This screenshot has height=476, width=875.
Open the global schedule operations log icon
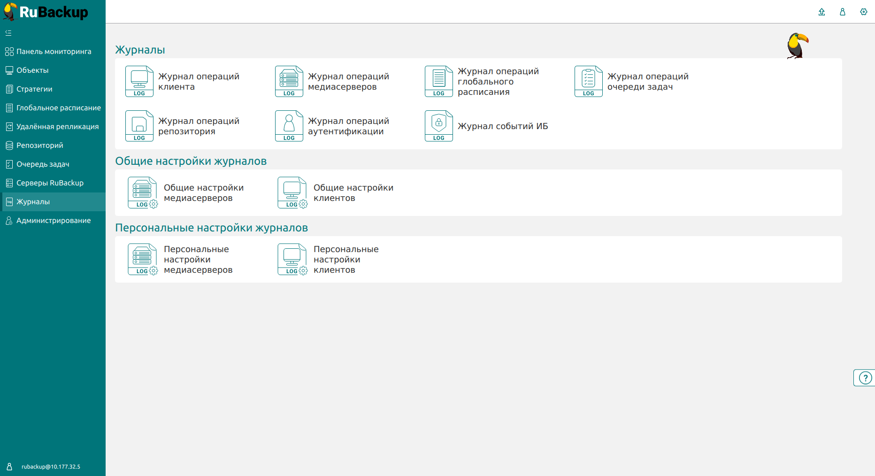click(439, 81)
